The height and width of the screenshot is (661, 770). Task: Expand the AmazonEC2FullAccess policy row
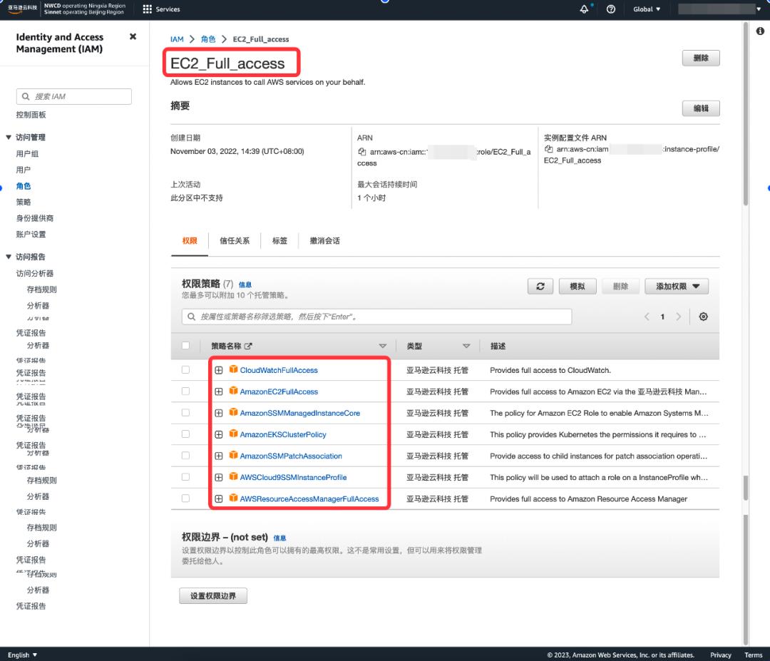[x=219, y=391]
